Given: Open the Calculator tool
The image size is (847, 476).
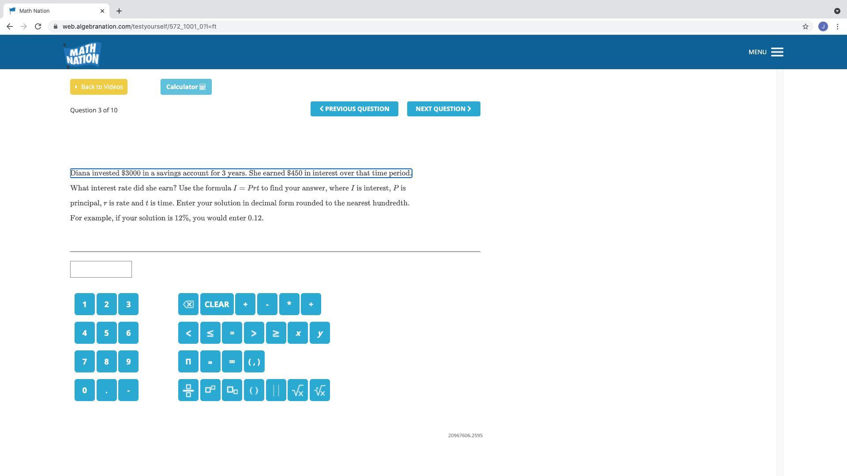Looking at the screenshot, I should pyautogui.click(x=186, y=87).
